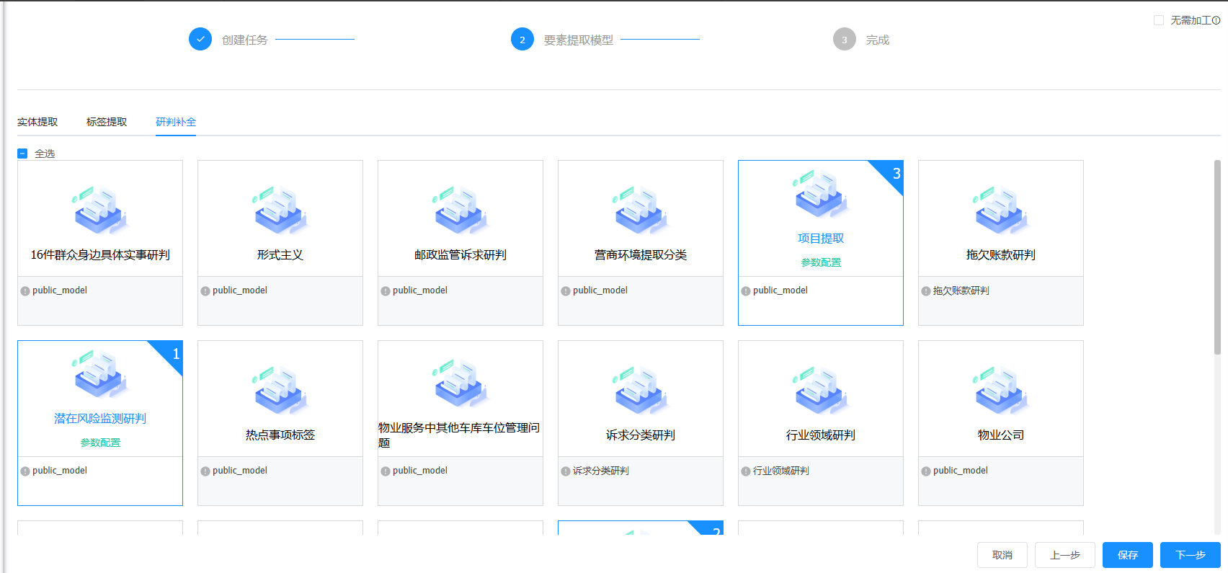
Task: Switch to the 标签提取 tab
Action: coord(107,122)
